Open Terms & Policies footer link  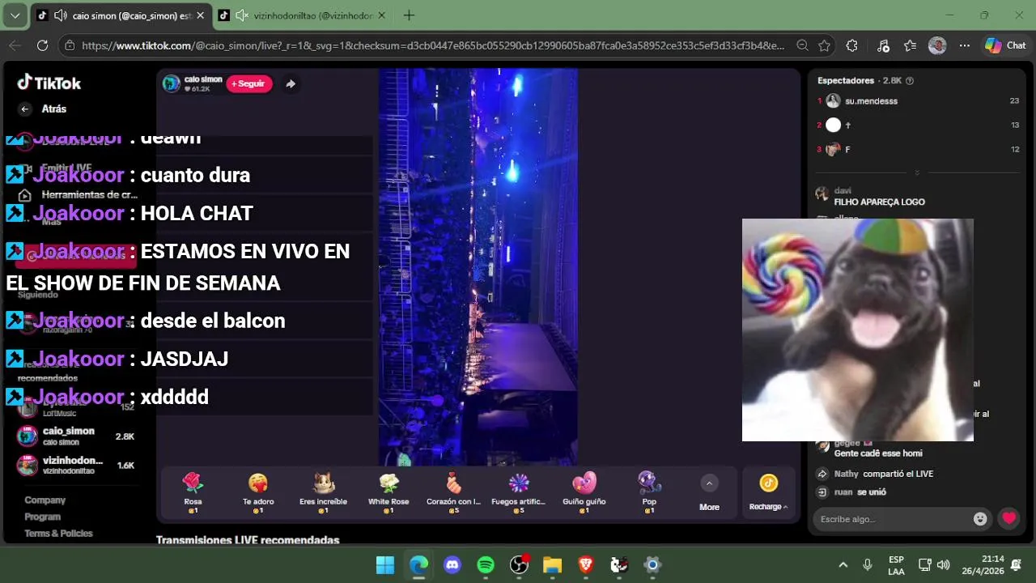pyautogui.click(x=58, y=534)
